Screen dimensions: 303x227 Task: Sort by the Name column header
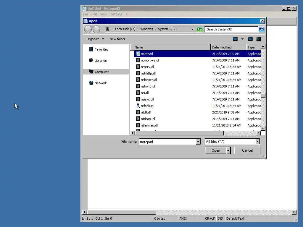tap(170, 47)
